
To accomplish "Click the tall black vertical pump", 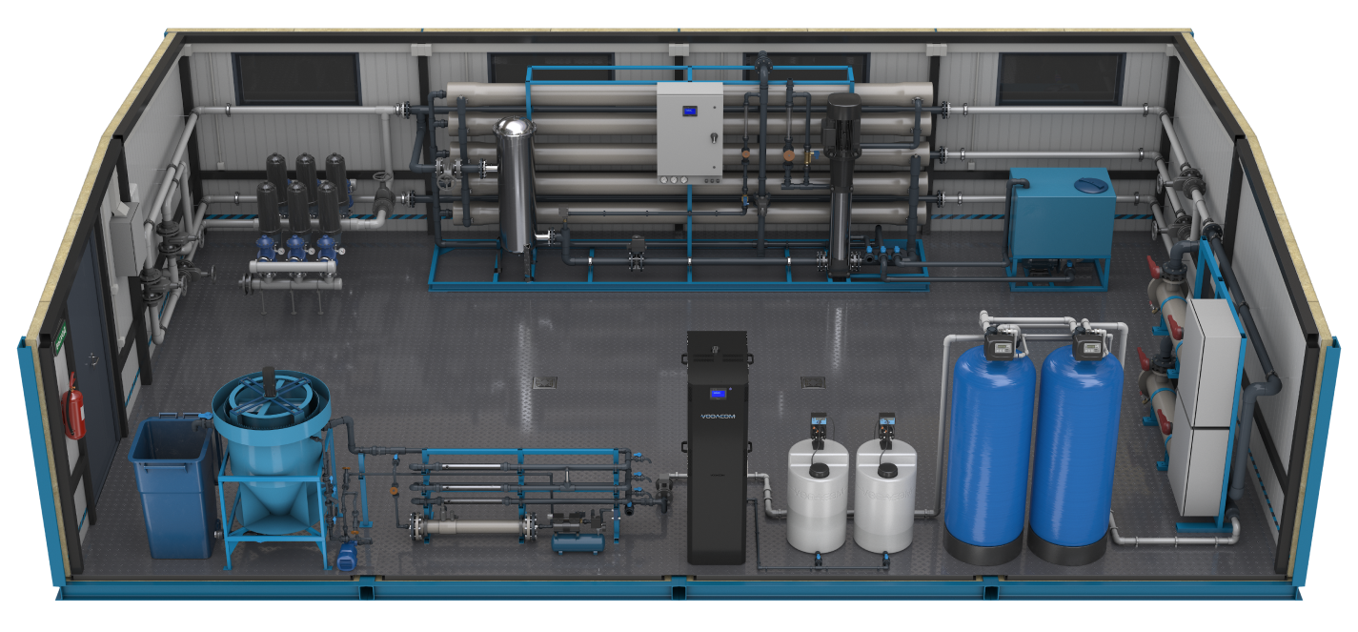I will click(x=842, y=184).
